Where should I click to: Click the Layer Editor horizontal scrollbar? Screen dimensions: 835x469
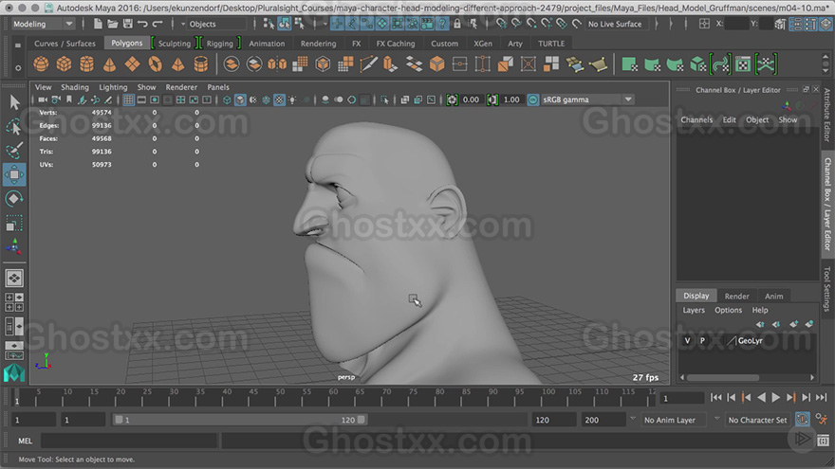click(x=723, y=377)
